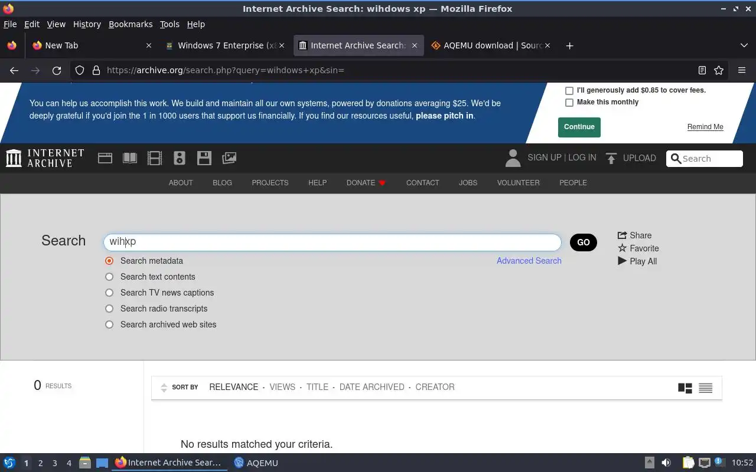The width and height of the screenshot is (756, 472).
Task: Toggle reader view icon
Action: [702, 70]
